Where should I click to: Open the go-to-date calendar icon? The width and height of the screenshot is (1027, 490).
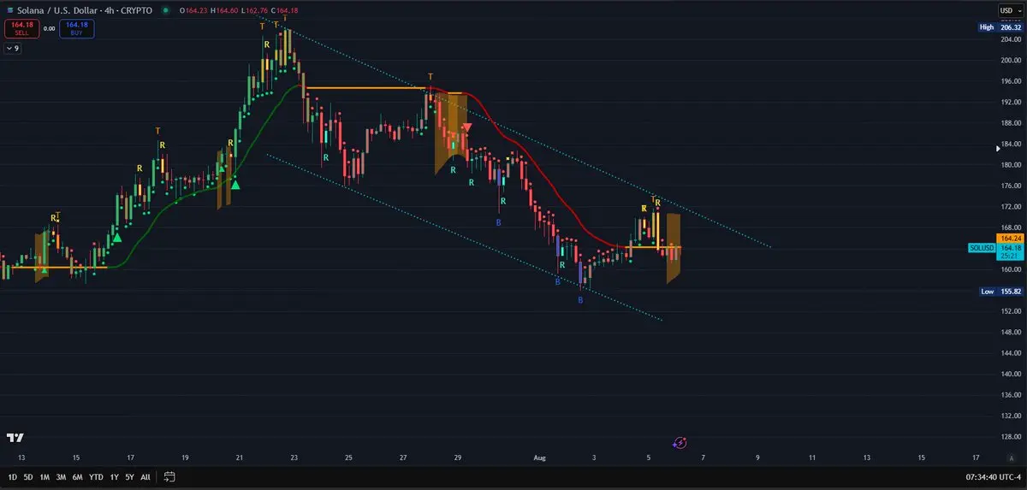(x=169, y=476)
